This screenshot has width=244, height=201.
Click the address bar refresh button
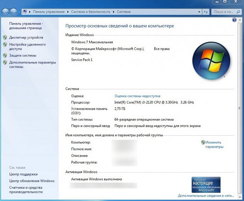pos(206,12)
